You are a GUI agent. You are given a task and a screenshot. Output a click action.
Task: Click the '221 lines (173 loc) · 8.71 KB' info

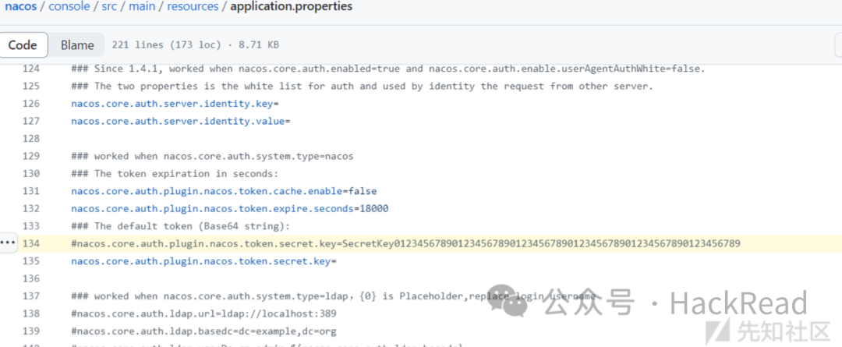coord(196,45)
